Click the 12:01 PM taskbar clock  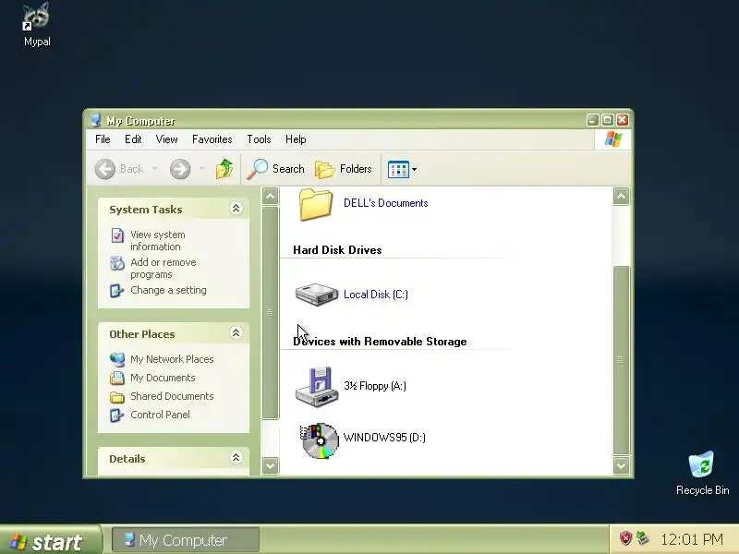tap(692, 539)
